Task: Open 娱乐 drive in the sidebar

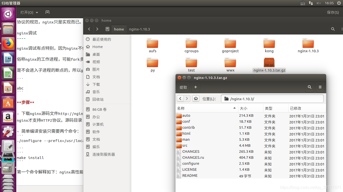Action: point(96,147)
